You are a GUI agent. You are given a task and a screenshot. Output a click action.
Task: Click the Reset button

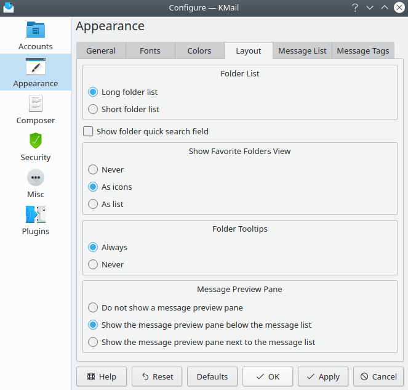157,376
